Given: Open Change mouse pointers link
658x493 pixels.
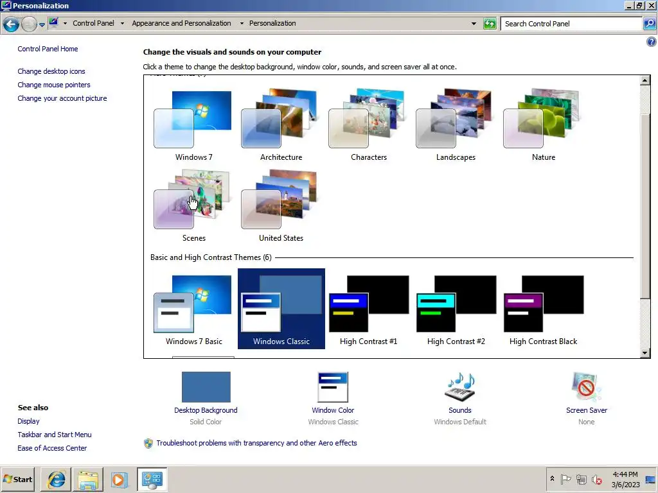Looking at the screenshot, I should pos(54,85).
